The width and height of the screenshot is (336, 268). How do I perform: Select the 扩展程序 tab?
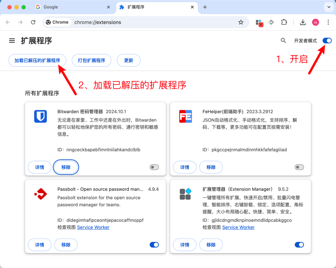157,7
